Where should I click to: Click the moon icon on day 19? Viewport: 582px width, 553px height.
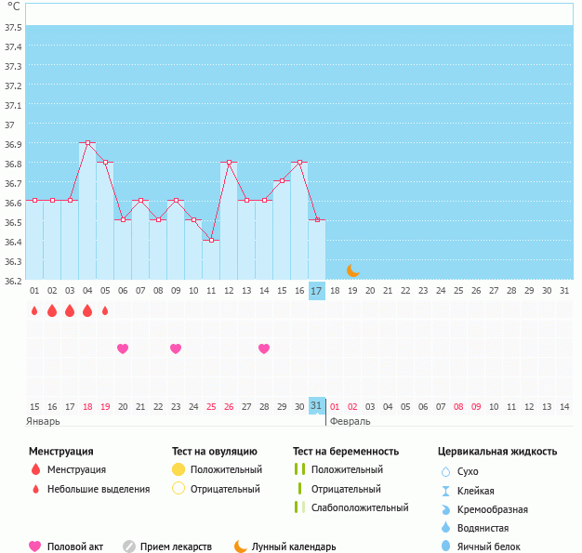coord(352,270)
